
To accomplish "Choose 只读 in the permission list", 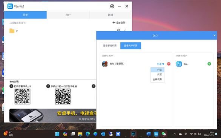I will pyautogui.click(x=157, y=70).
